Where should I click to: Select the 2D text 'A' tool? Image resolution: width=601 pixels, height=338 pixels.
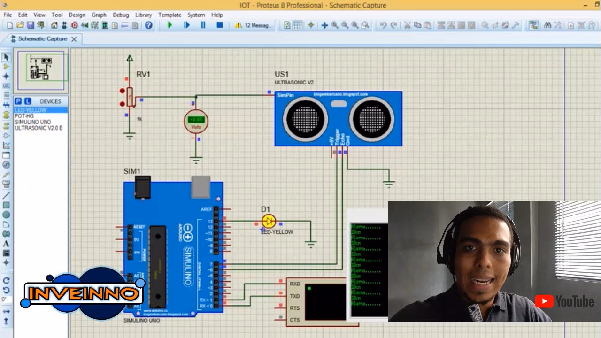[x=6, y=244]
